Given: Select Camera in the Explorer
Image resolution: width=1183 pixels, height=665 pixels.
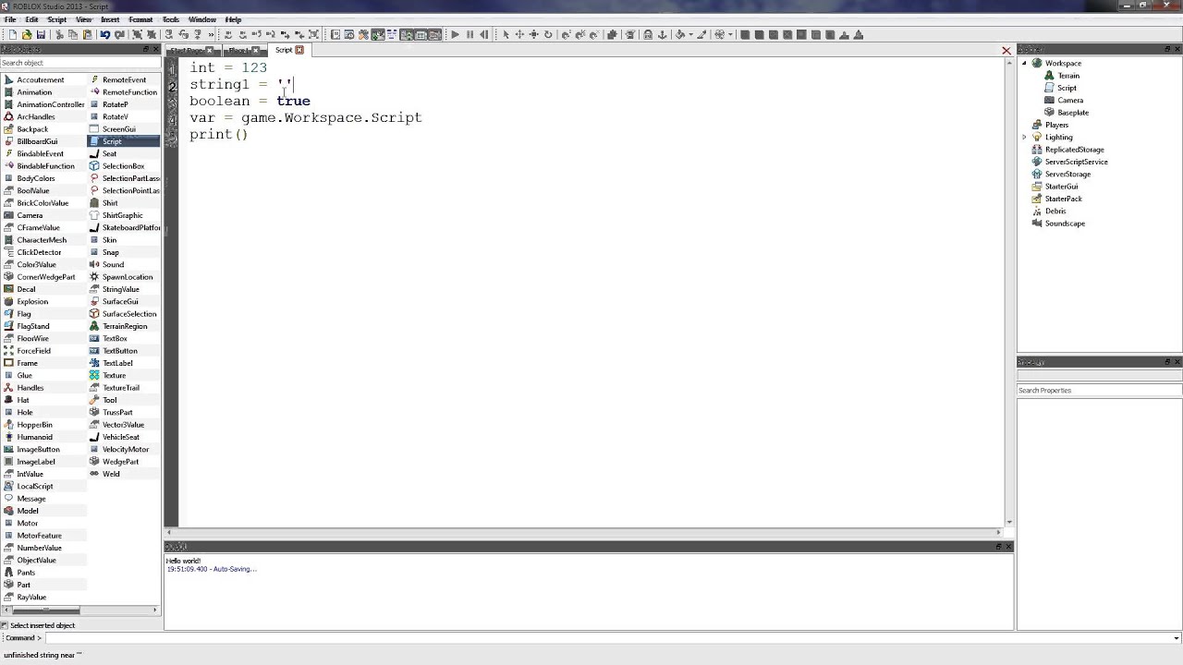Looking at the screenshot, I should tap(1070, 100).
